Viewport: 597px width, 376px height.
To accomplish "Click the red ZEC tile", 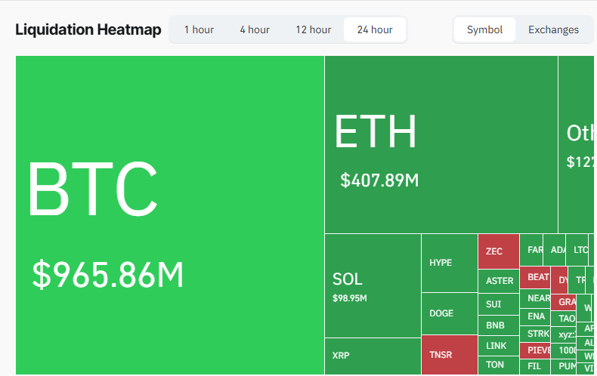I will pyautogui.click(x=498, y=251).
